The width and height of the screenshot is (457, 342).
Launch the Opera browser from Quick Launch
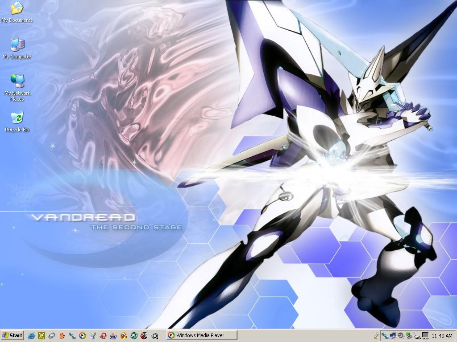(103, 336)
